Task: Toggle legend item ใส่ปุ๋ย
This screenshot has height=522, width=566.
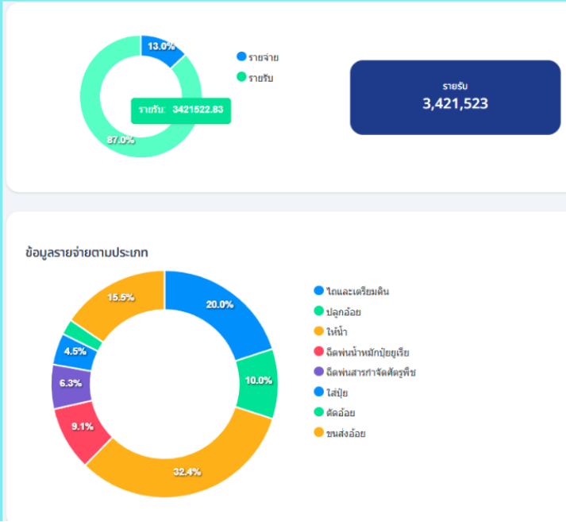Action: (331, 392)
